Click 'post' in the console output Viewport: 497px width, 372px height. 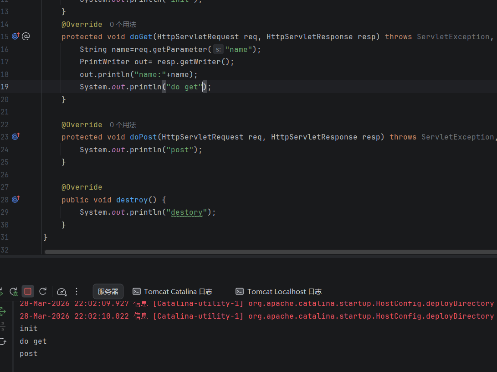pos(29,354)
